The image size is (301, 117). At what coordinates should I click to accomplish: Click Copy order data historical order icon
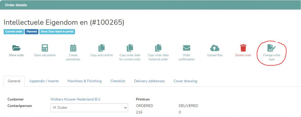pos(158,48)
